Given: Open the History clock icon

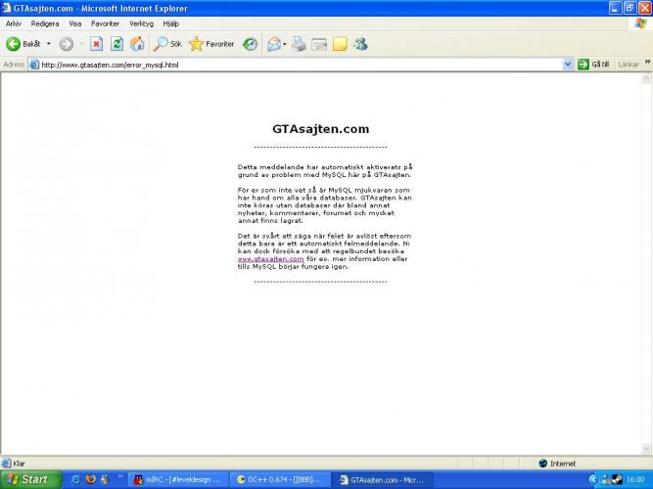Looking at the screenshot, I should point(250,44).
